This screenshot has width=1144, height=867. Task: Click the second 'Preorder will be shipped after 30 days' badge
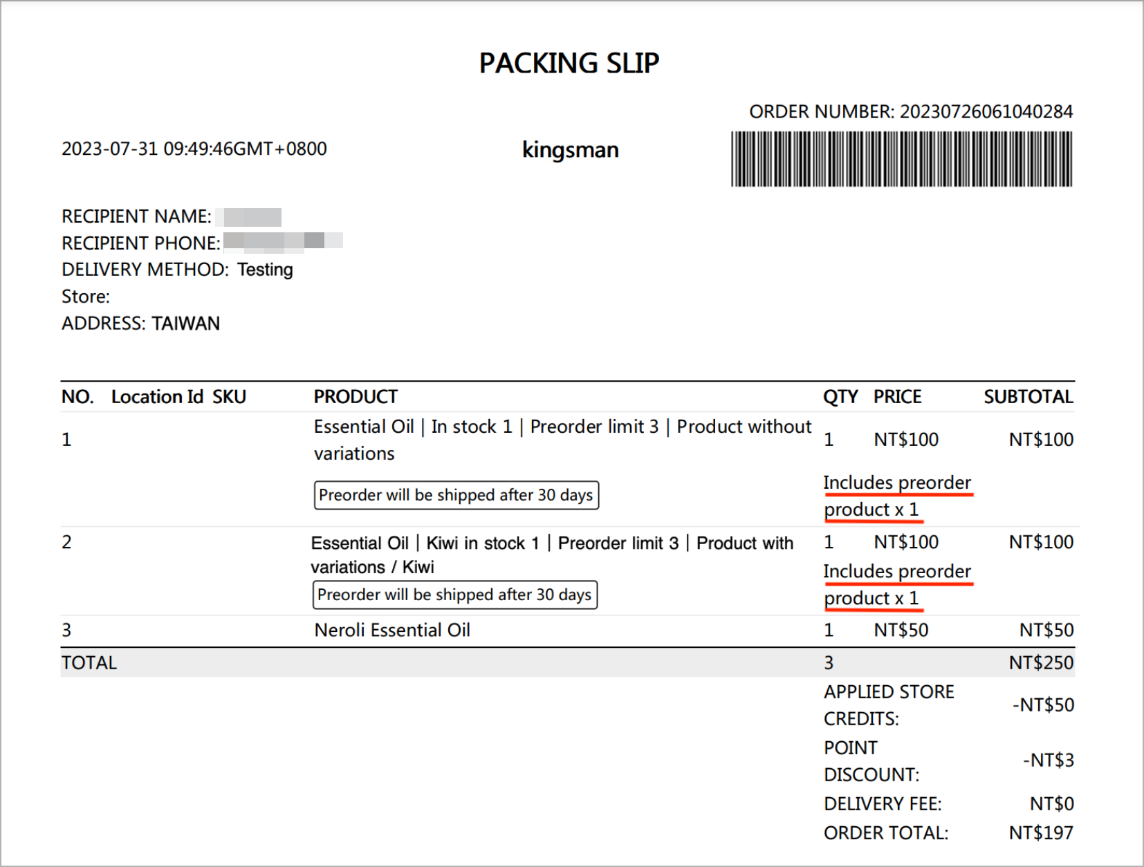point(455,595)
